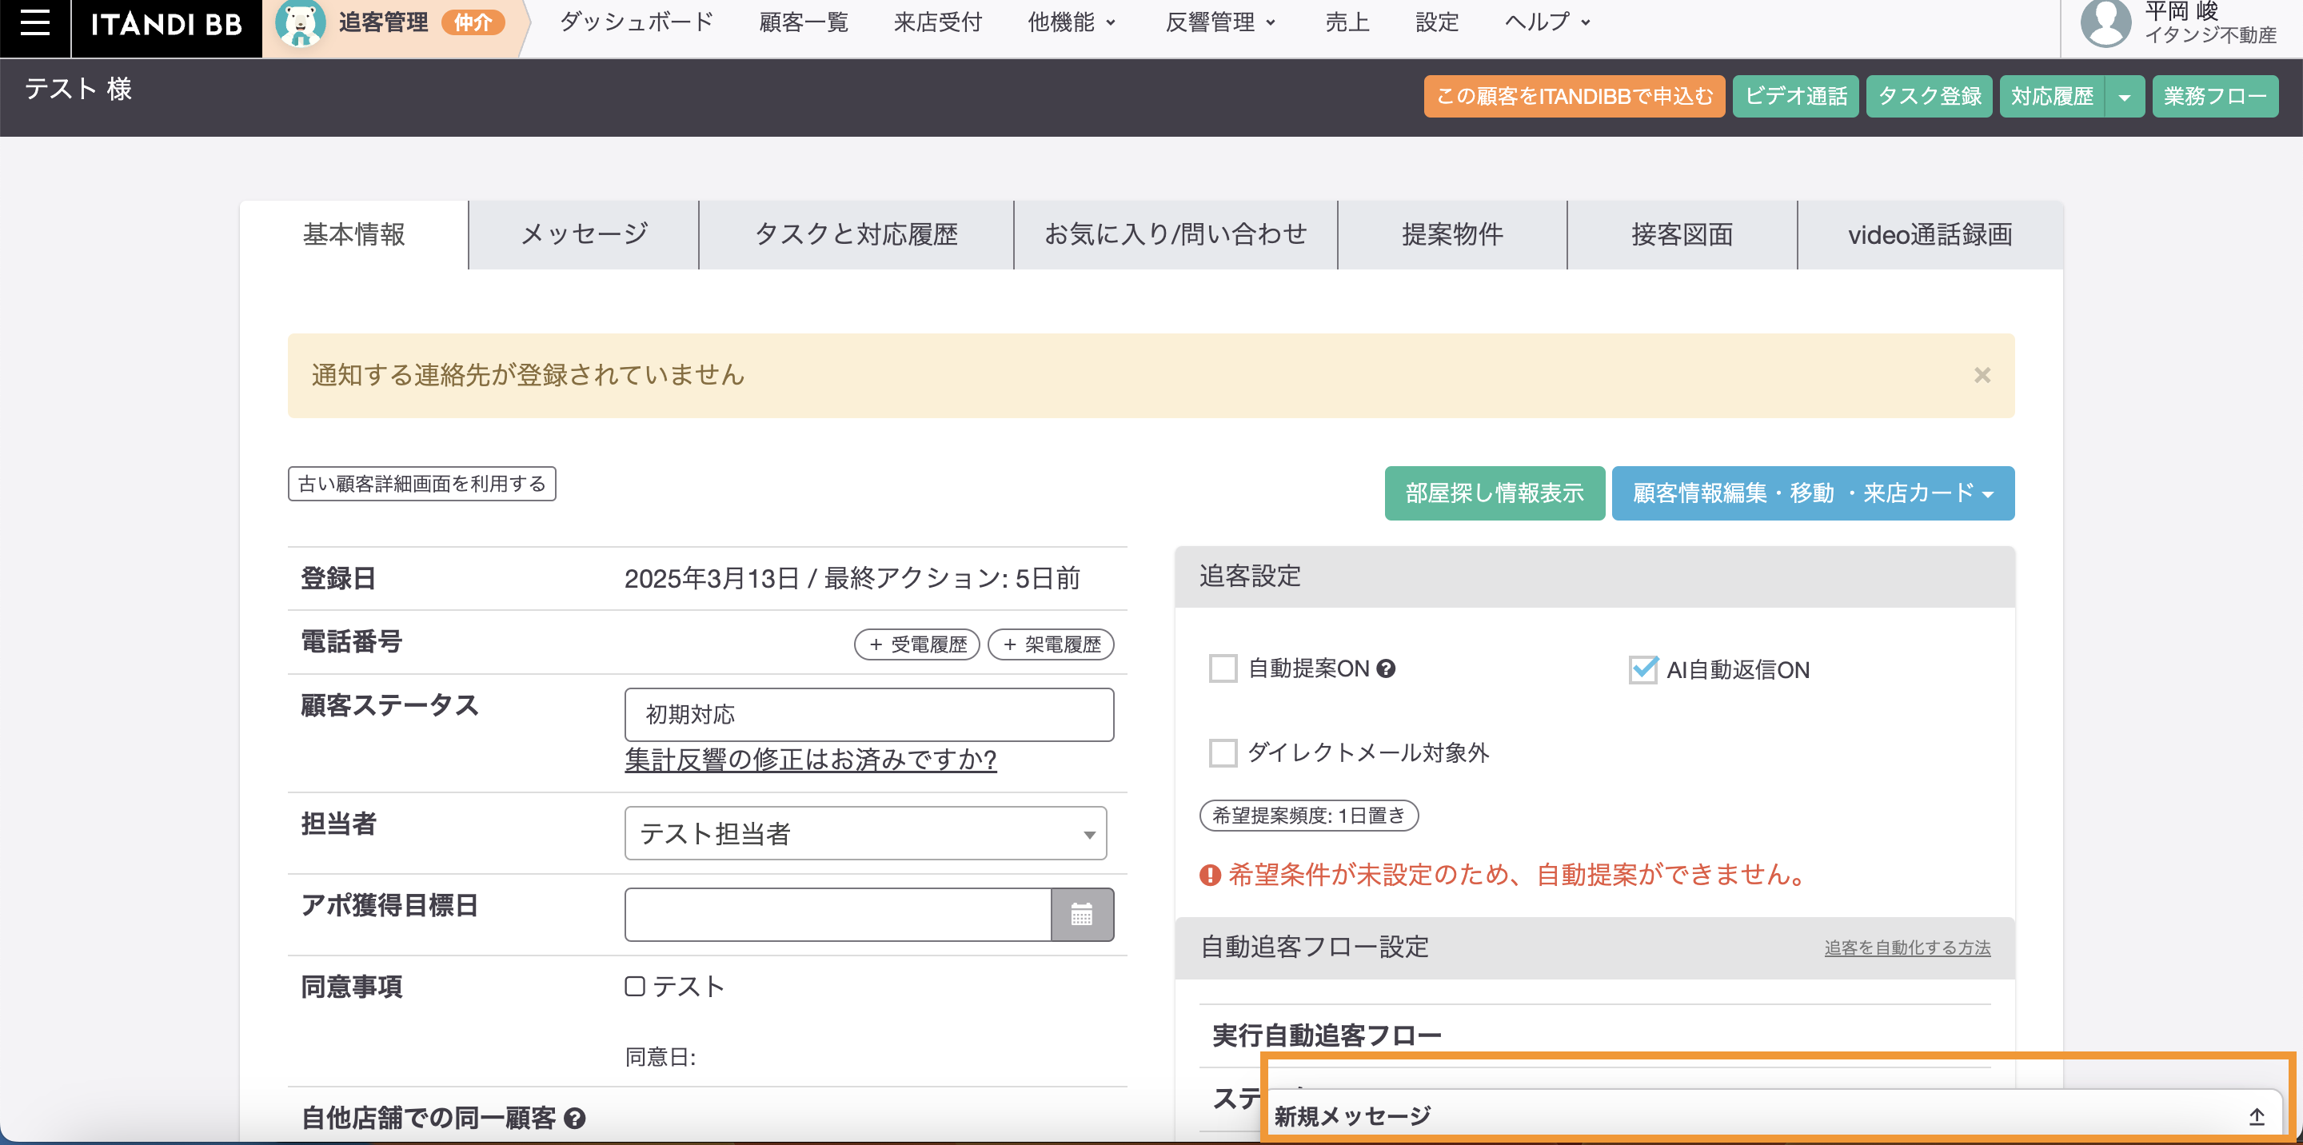The width and height of the screenshot is (2303, 1145).
Task: Go to ダッシュボード
Action: [636, 22]
